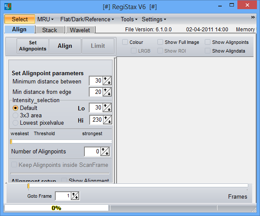
Task: Click the Select button
Action: click(x=20, y=19)
